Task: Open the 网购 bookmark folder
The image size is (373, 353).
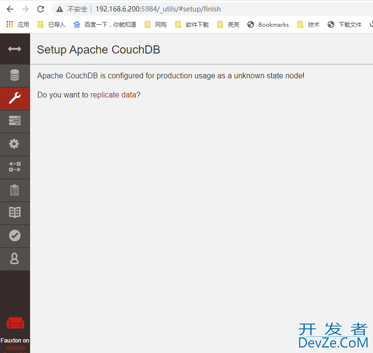Action: pyautogui.click(x=156, y=24)
